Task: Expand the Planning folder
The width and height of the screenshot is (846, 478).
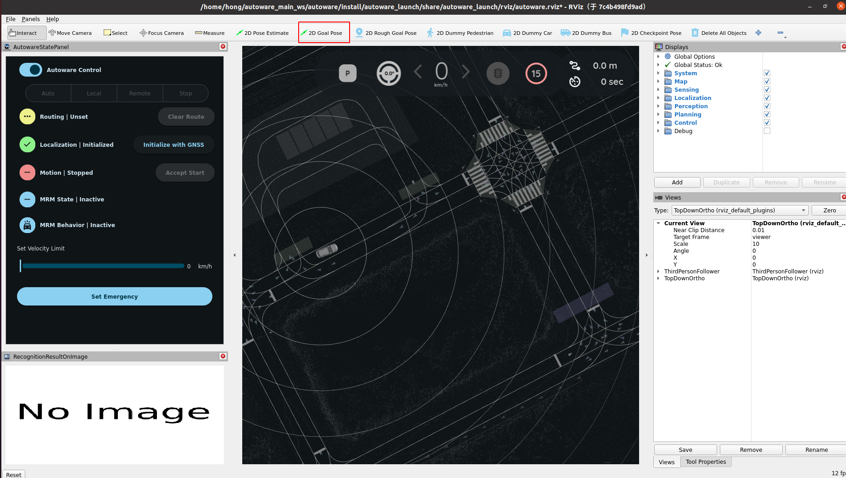Action: click(658, 114)
